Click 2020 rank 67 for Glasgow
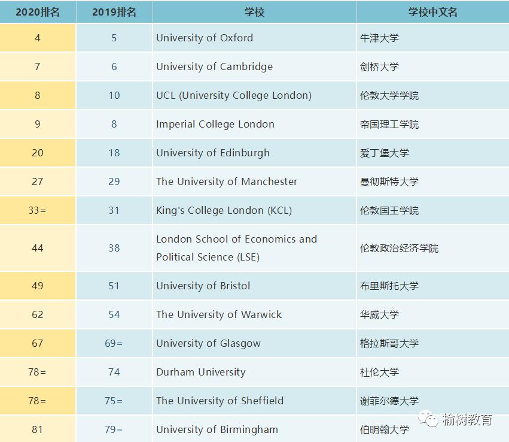The image size is (509, 442). [38, 343]
